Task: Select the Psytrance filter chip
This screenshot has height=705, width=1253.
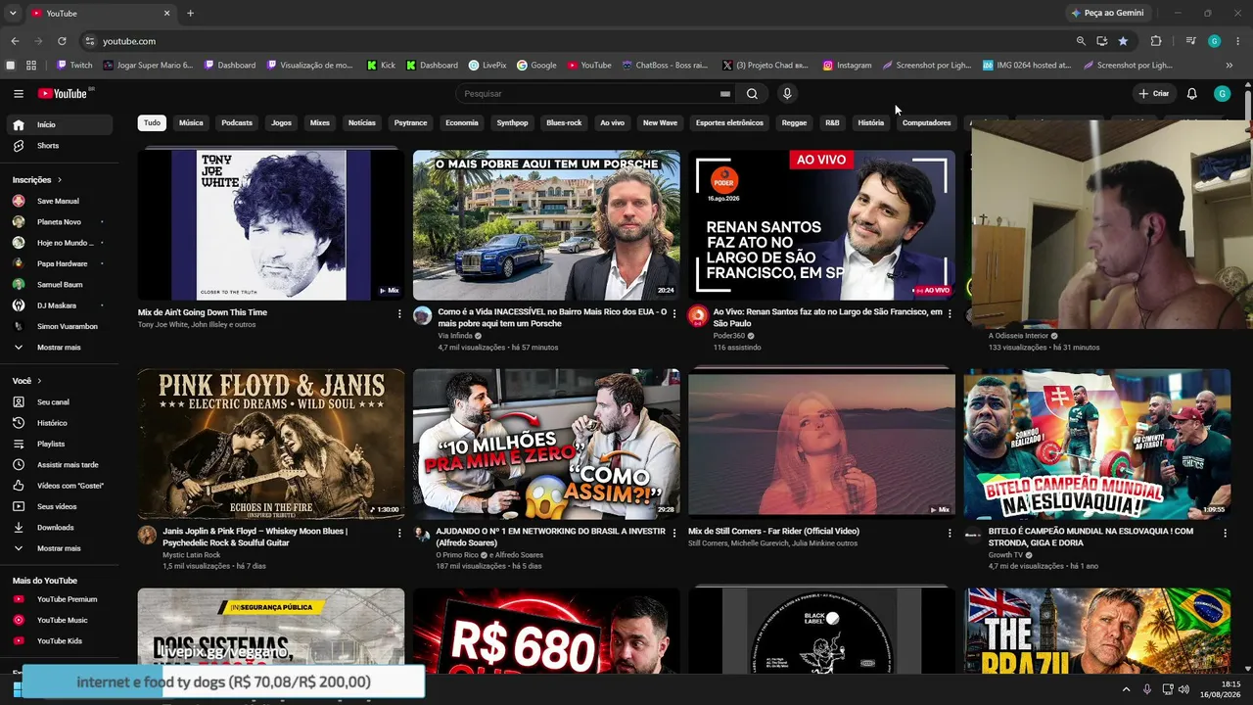Action: [x=410, y=123]
